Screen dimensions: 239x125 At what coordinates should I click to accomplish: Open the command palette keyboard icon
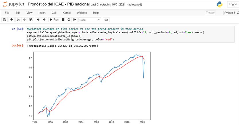[x=106, y=20]
